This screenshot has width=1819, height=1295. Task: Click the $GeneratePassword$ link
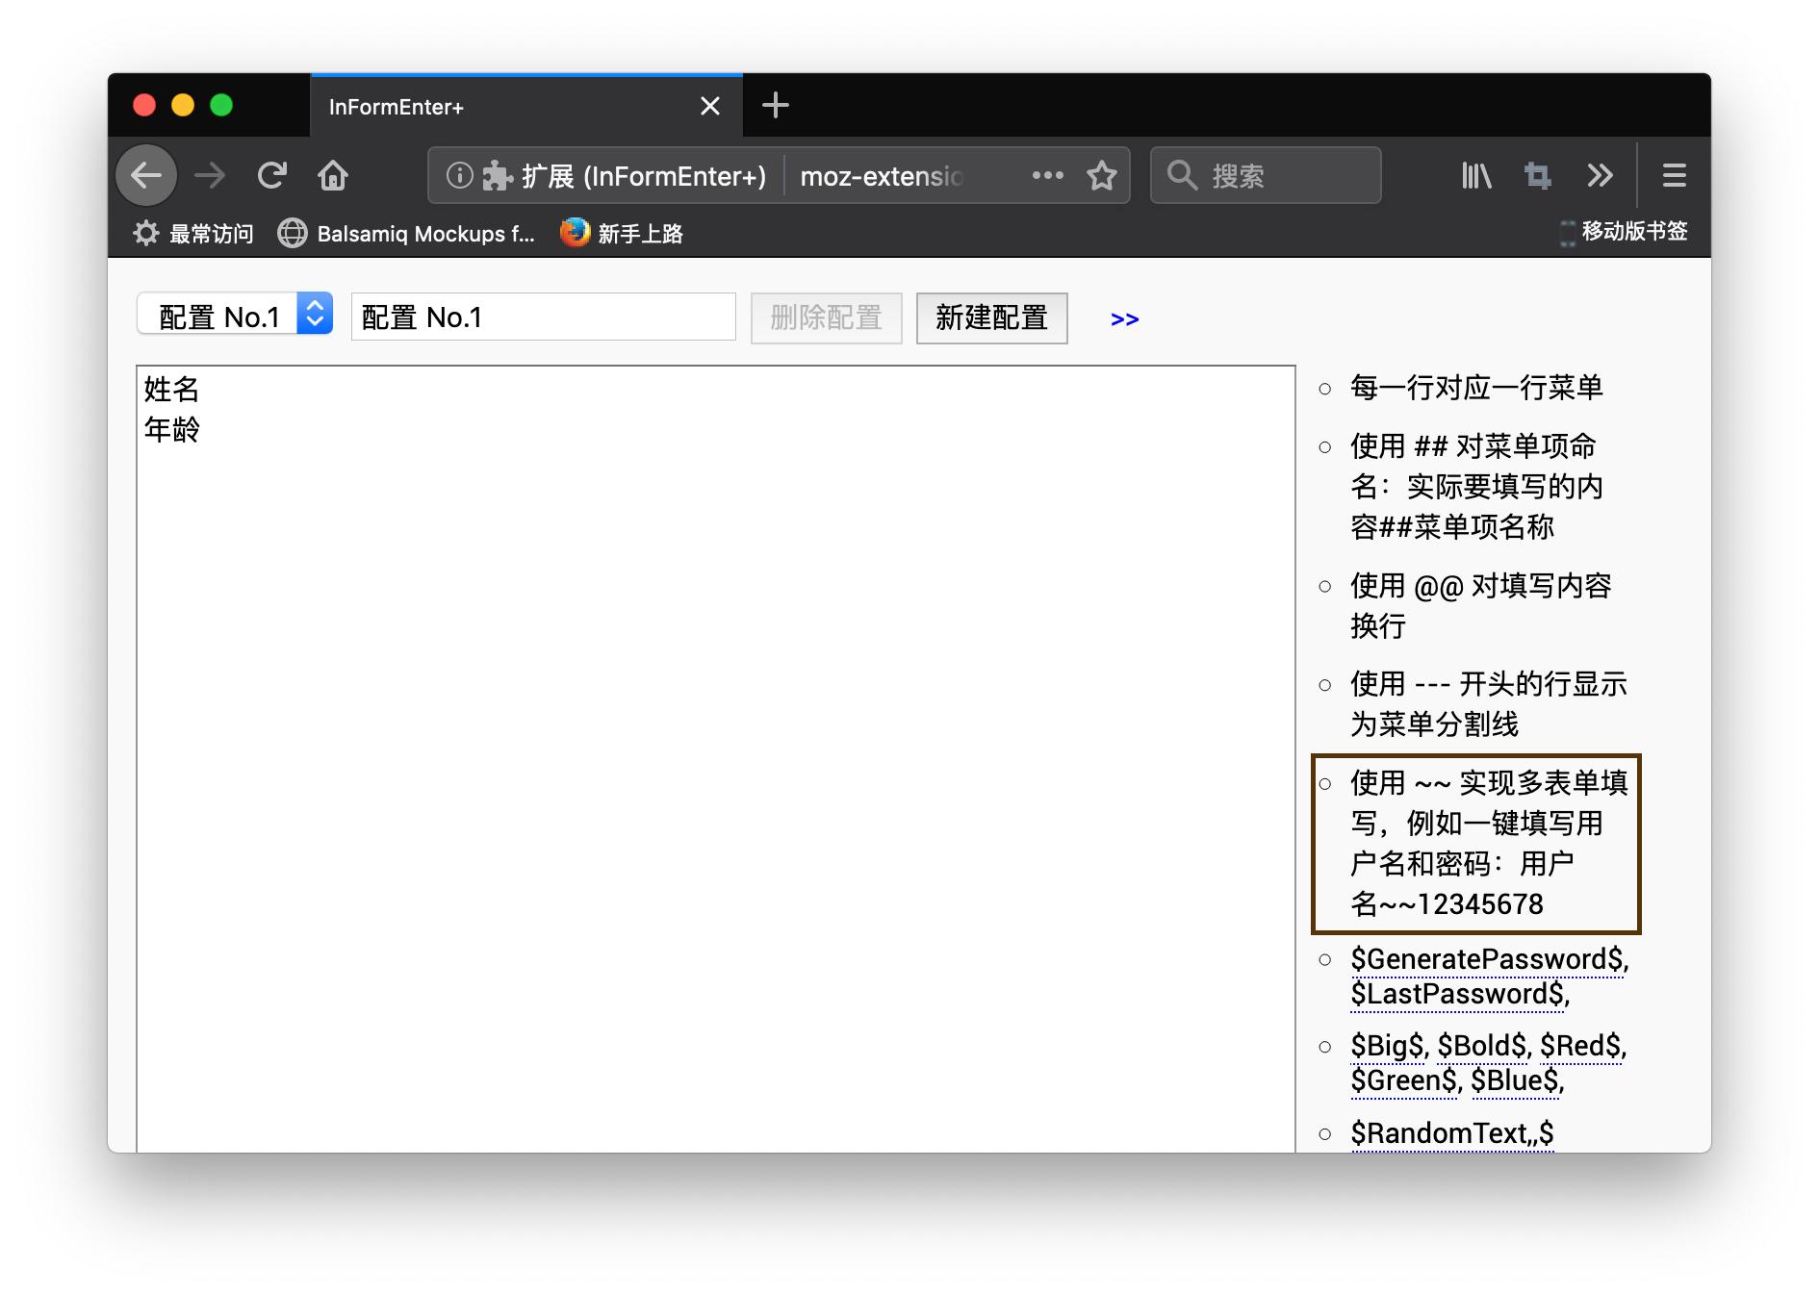coord(1487,958)
